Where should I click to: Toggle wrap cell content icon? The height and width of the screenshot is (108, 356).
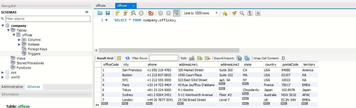284,58
